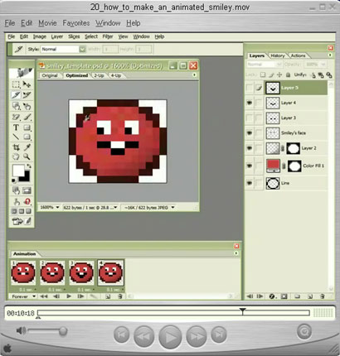This screenshot has width=340, height=356.
Task: Select the Type tool
Action: click(x=16, y=127)
